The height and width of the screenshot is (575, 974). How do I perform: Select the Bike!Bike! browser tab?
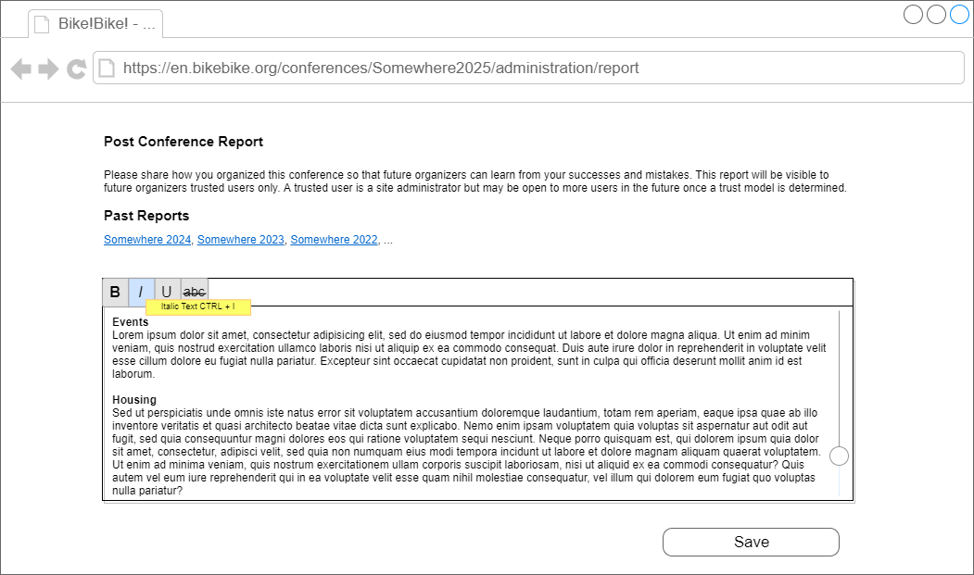(95, 23)
